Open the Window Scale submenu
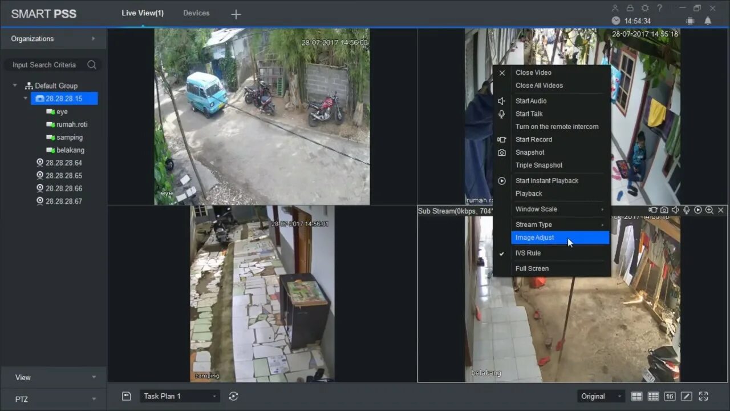The width and height of the screenshot is (730, 411). pos(552,209)
